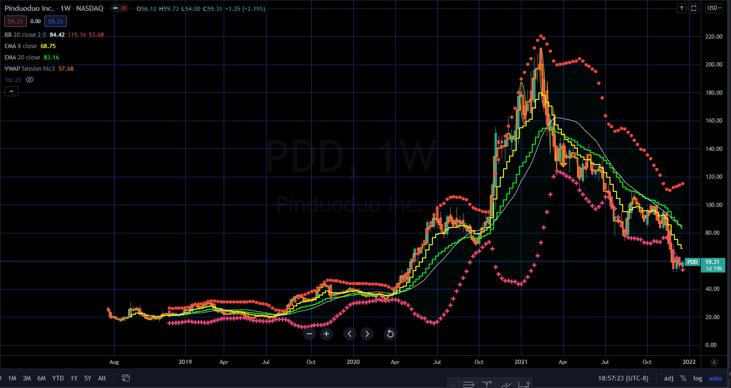The height and width of the screenshot is (388, 731).
Task: Select the 1M date range
Action: tap(12, 378)
